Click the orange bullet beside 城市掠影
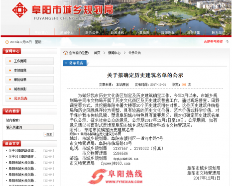The height and width of the screenshot is (186, 232). (10, 89)
